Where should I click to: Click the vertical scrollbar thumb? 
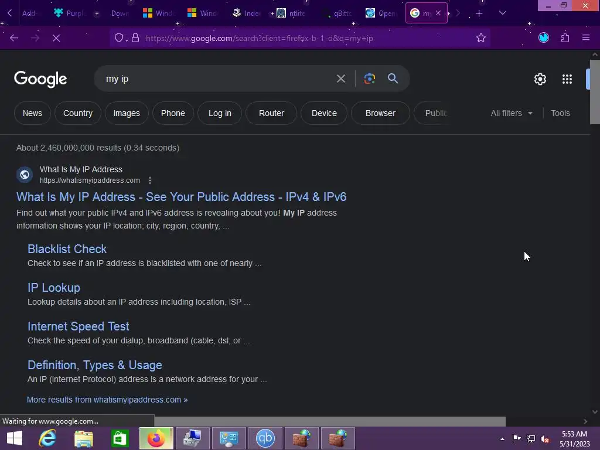pyautogui.click(x=595, y=92)
